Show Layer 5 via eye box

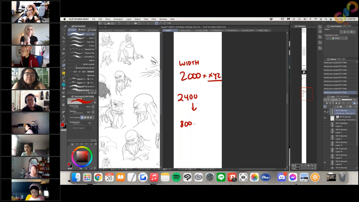point(325,131)
